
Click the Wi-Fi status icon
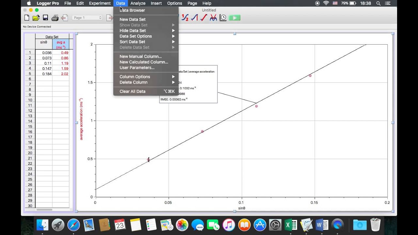[326, 3]
